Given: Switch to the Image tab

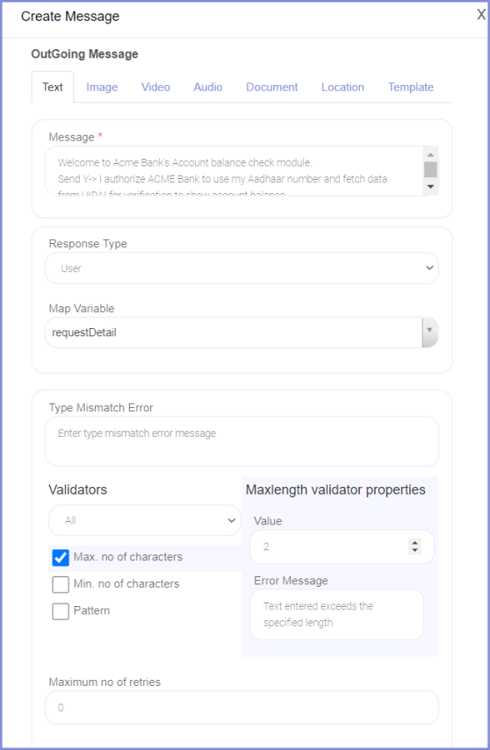Looking at the screenshot, I should [x=102, y=87].
